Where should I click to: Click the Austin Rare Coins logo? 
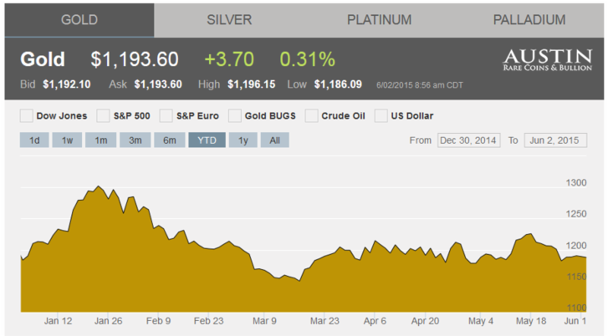547,61
